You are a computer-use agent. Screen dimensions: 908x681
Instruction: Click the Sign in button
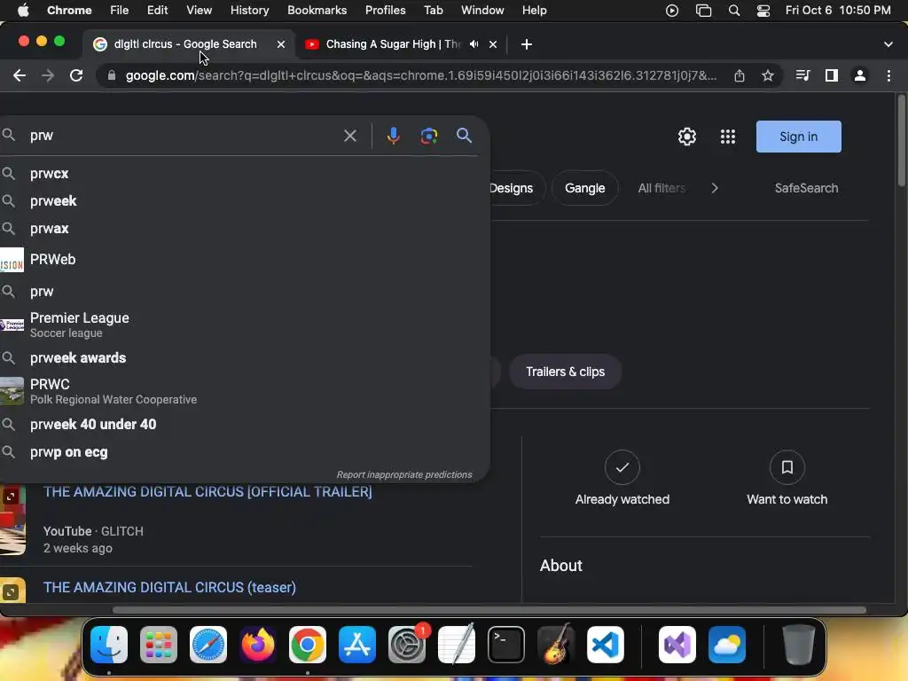click(799, 137)
